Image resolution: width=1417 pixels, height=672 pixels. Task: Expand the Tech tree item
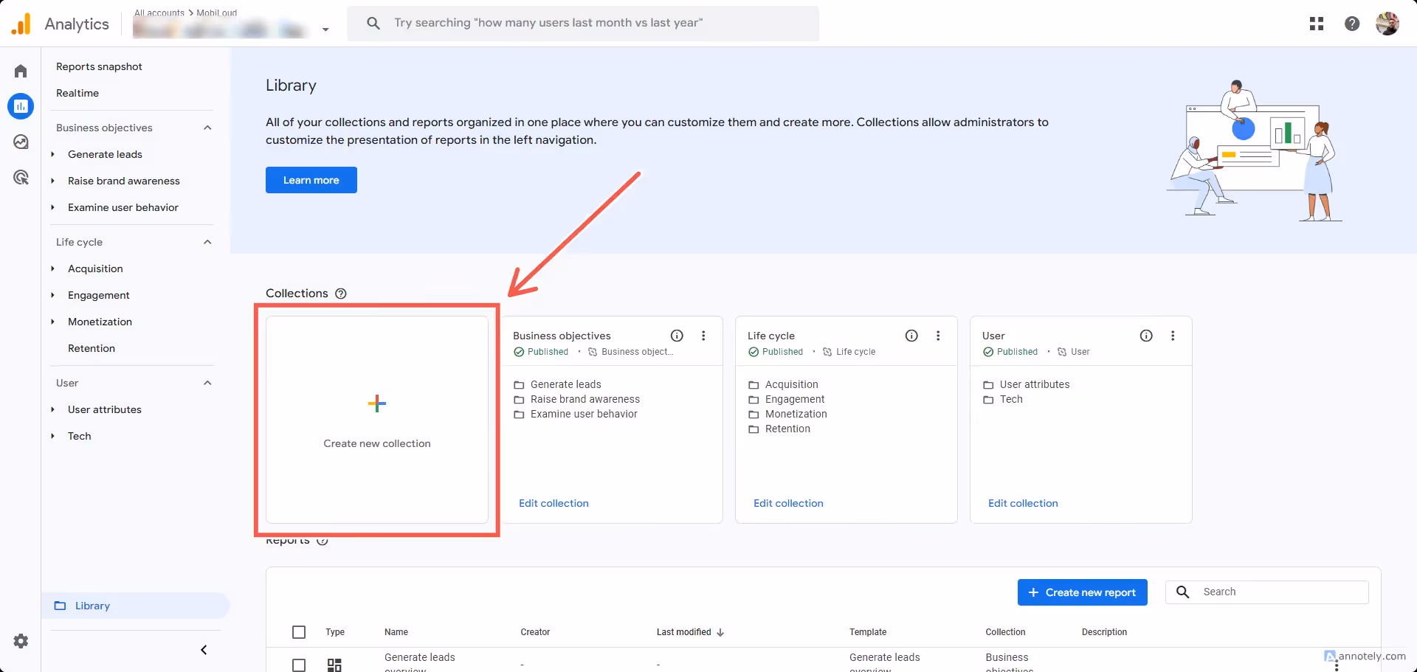52,436
